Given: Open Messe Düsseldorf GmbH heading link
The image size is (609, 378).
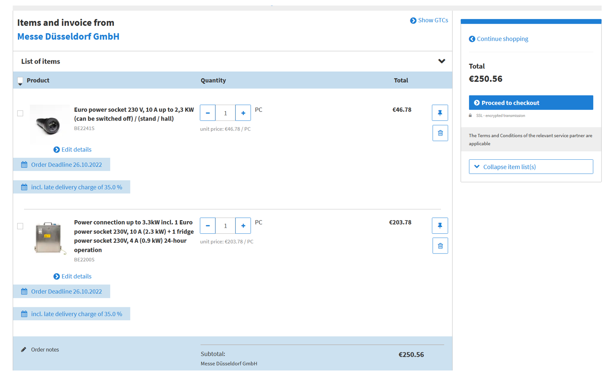Looking at the screenshot, I should tap(68, 36).
